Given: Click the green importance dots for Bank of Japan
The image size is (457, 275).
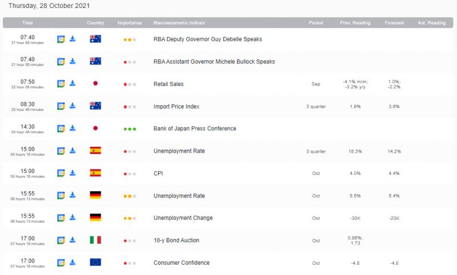Looking at the screenshot, I should [130, 129].
